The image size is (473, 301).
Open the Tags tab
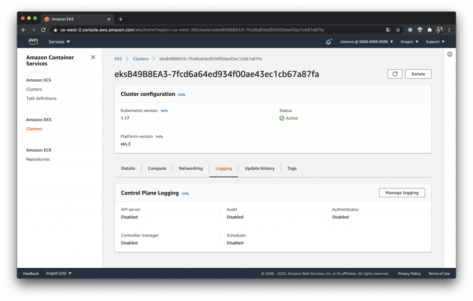[292, 168]
